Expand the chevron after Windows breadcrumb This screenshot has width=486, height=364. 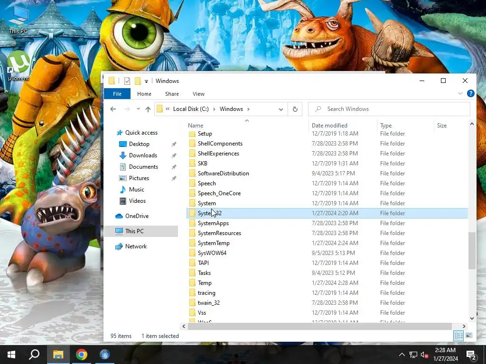click(248, 109)
